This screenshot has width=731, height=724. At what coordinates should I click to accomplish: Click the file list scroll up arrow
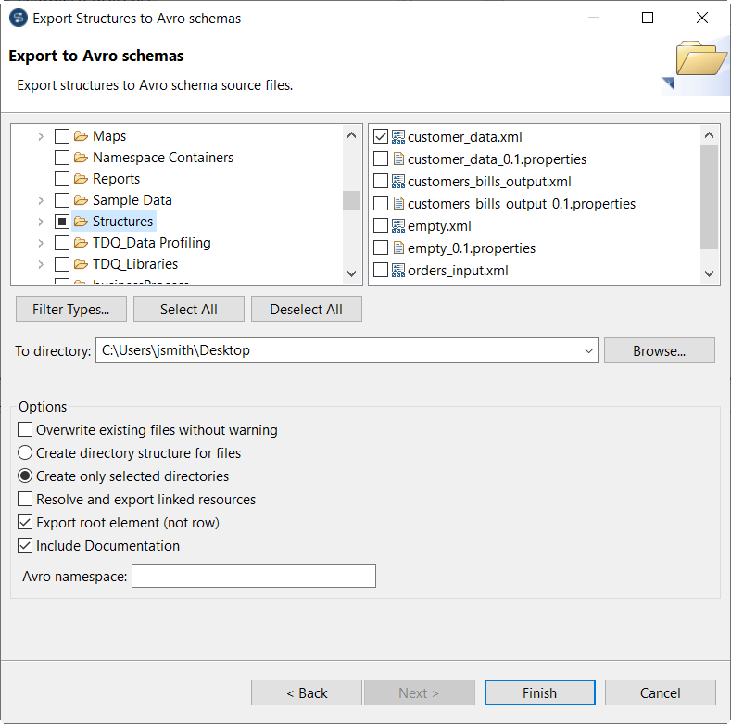(x=710, y=135)
